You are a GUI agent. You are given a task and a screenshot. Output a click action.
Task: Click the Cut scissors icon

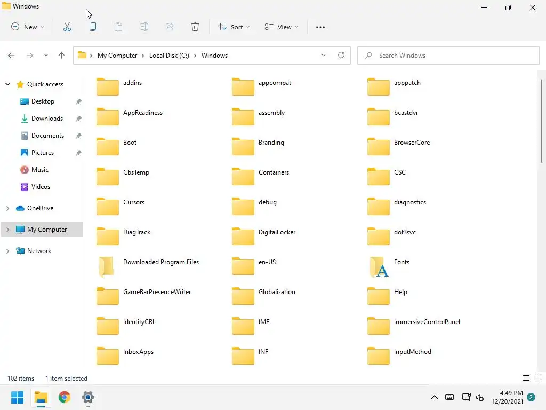(x=67, y=27)
